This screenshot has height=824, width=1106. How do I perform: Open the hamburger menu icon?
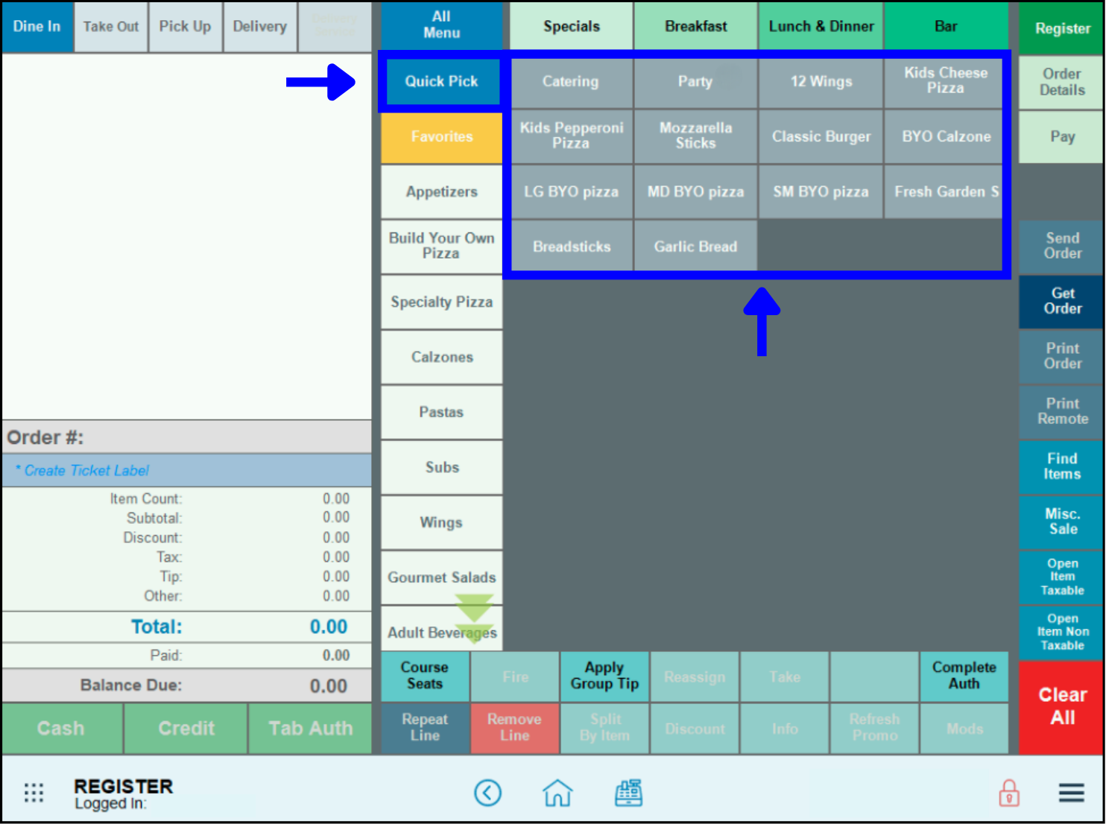pyautogui.click(x=1071, y=793)
